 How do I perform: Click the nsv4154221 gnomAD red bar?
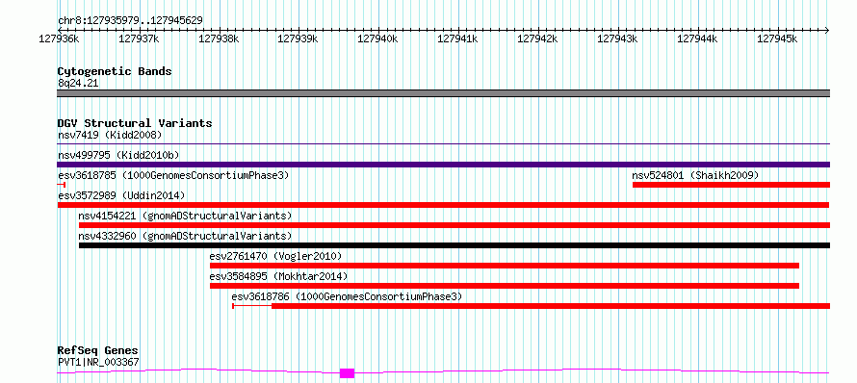(x=454, y=225)
